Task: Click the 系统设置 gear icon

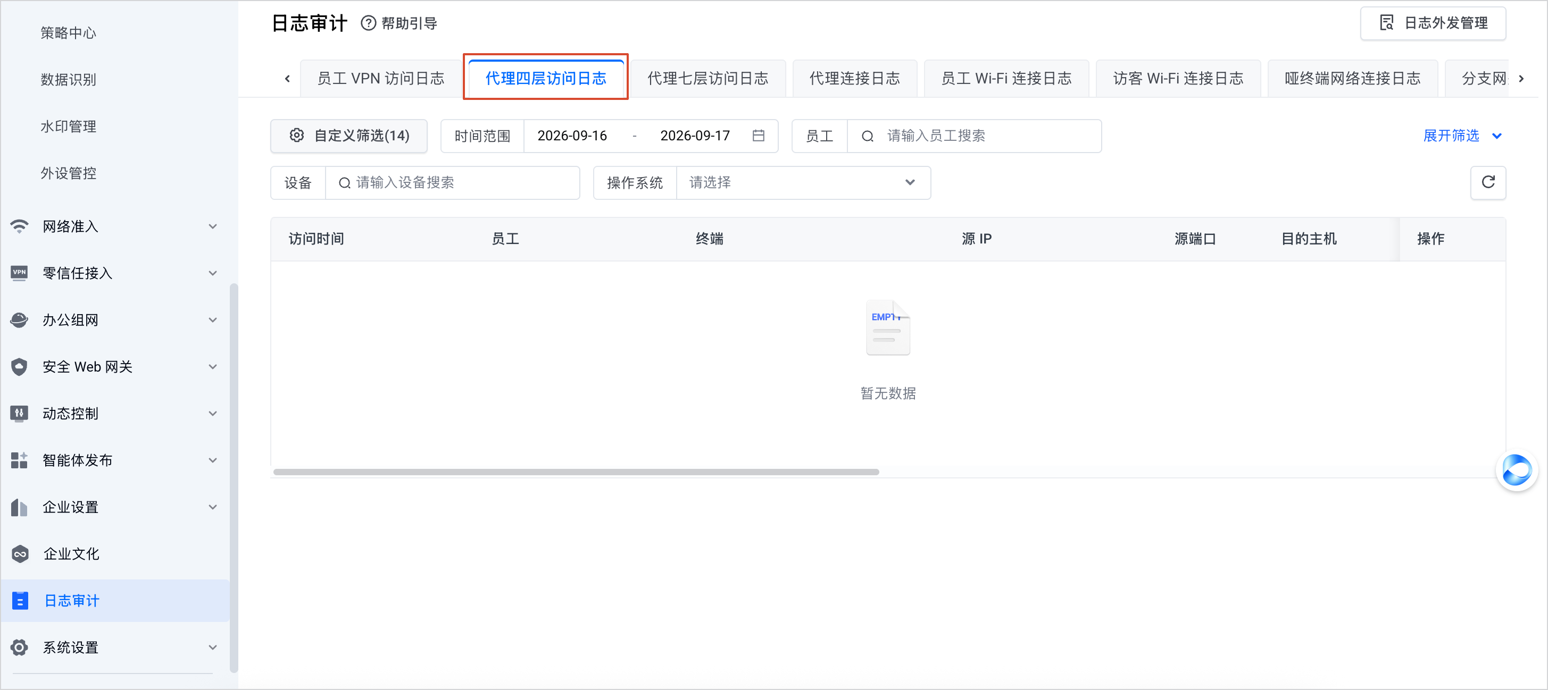Action: pos(19,647)
